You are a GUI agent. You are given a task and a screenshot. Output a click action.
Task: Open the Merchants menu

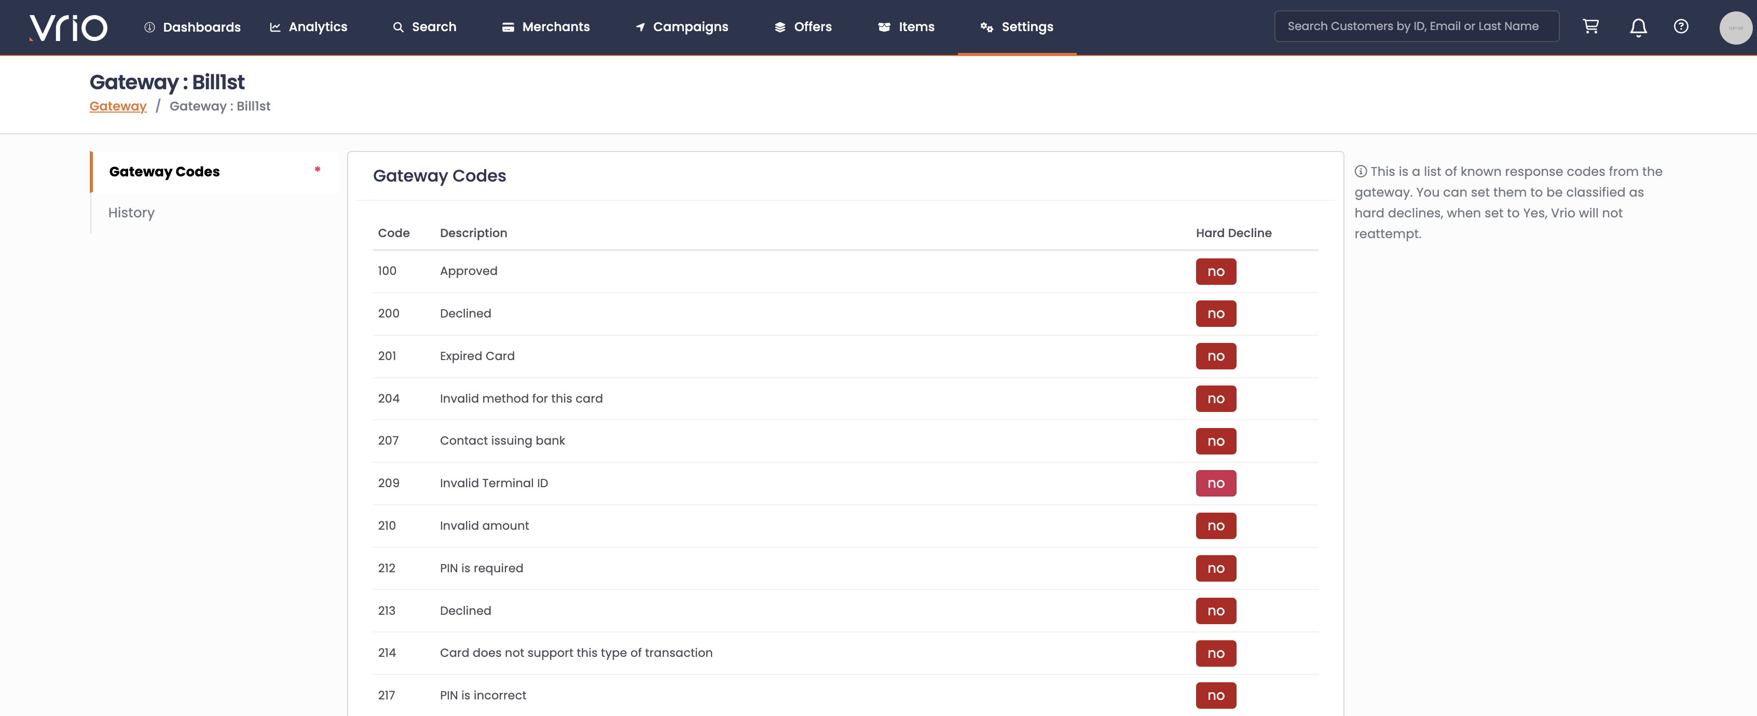click(x=546, y=27)
